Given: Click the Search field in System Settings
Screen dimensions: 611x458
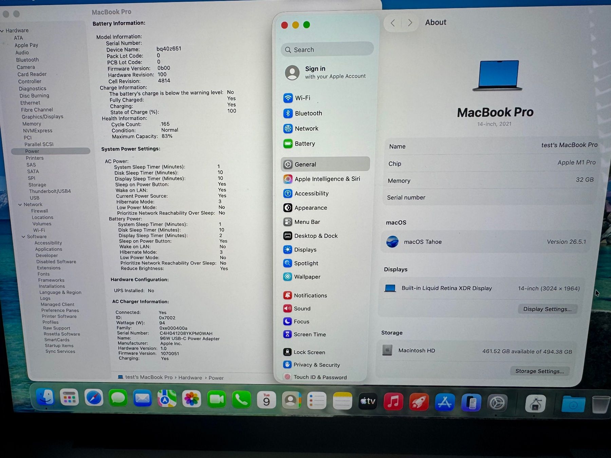Looking at the screenshot, I should 327,50.
